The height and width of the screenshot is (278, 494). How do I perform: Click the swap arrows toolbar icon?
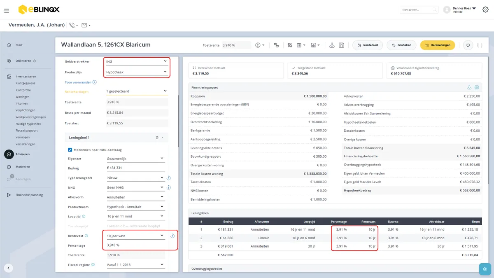click(276, 45)
